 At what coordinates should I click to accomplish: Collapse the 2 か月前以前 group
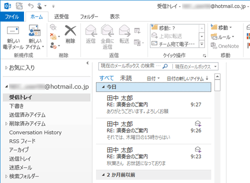pos(103,175)
